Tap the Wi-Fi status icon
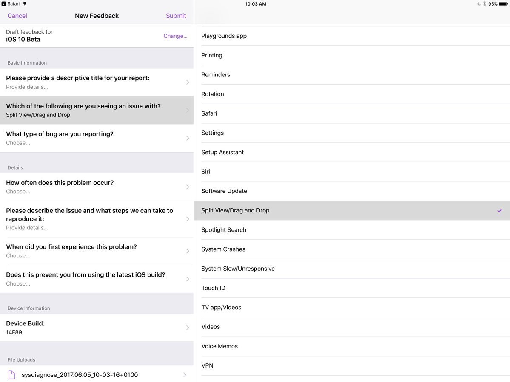Viewport: 510px width, 382px height. tap(25, 4)
